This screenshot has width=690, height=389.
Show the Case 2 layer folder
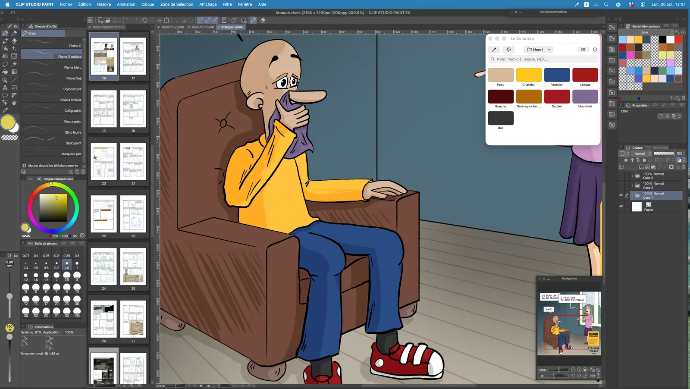[x=621, y=185]
